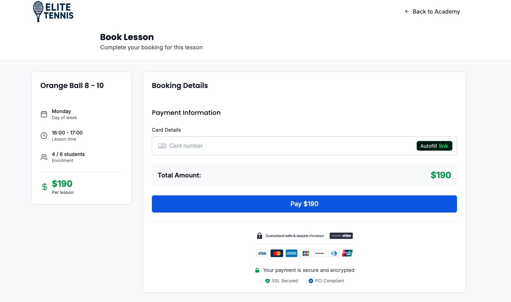Click the students enrollment icon

click(x=44, y=157)
